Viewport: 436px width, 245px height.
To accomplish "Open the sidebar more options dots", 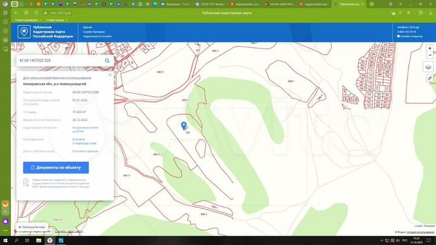I will pyautogui.click(x=5, y=230).
